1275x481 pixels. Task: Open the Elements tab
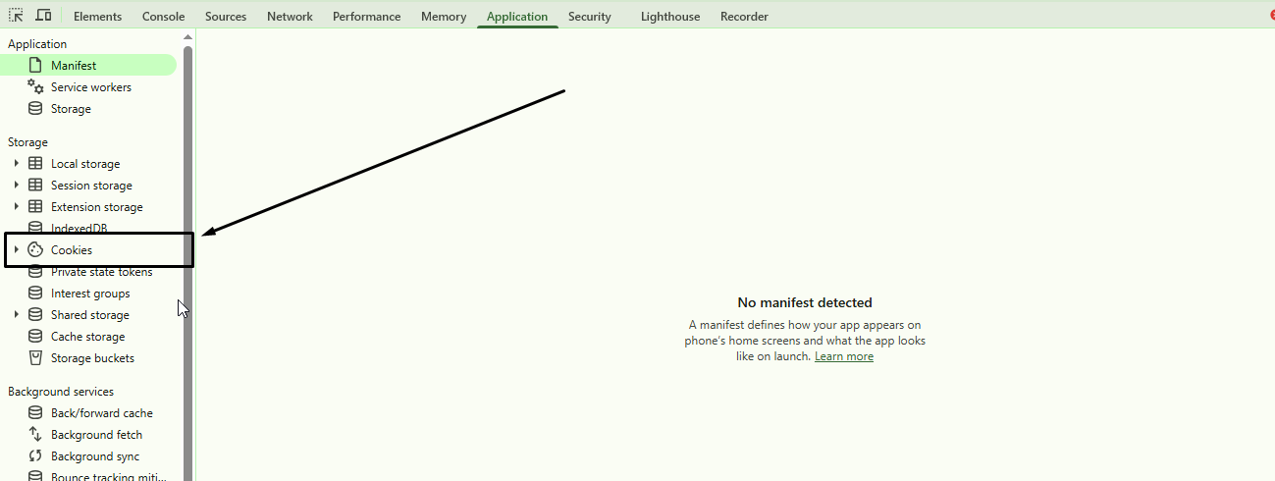[x=98, y=17]
